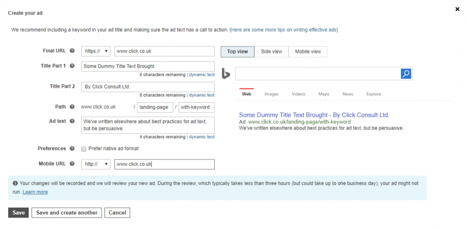This screenshot has width=467, height=228.
Task: Click the help icon beside Final URL
Action: pos(72,51)
